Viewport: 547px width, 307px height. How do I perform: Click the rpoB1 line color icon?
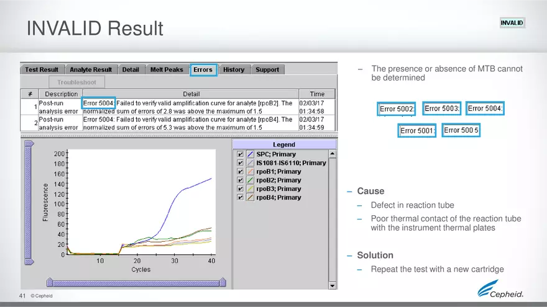(251, 172)
